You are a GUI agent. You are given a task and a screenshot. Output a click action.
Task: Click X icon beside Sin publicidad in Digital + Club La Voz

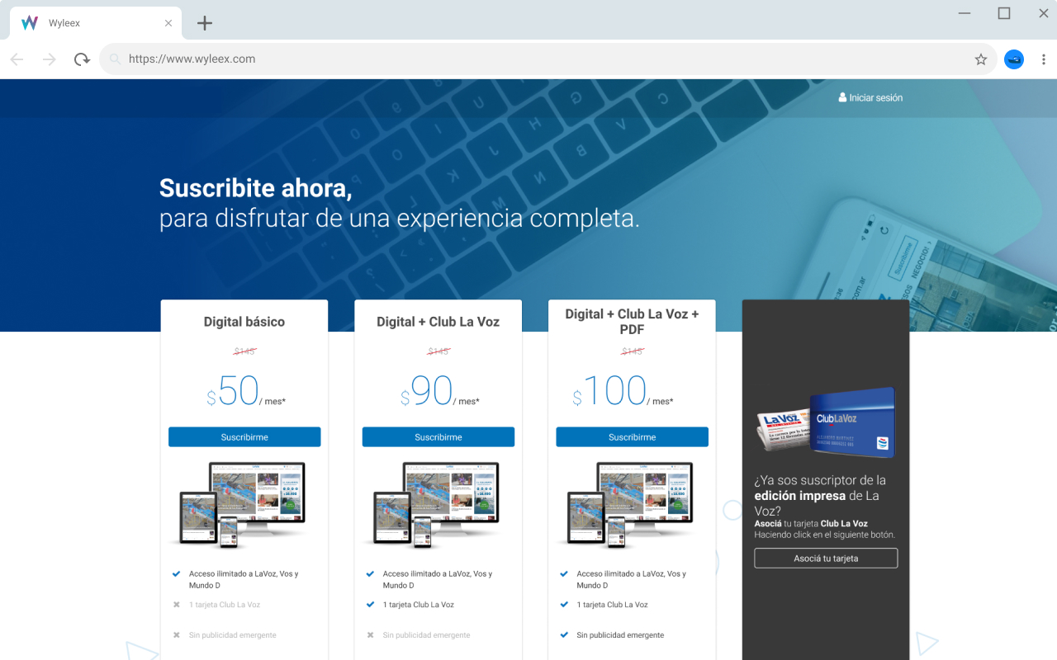coord(370,635)
